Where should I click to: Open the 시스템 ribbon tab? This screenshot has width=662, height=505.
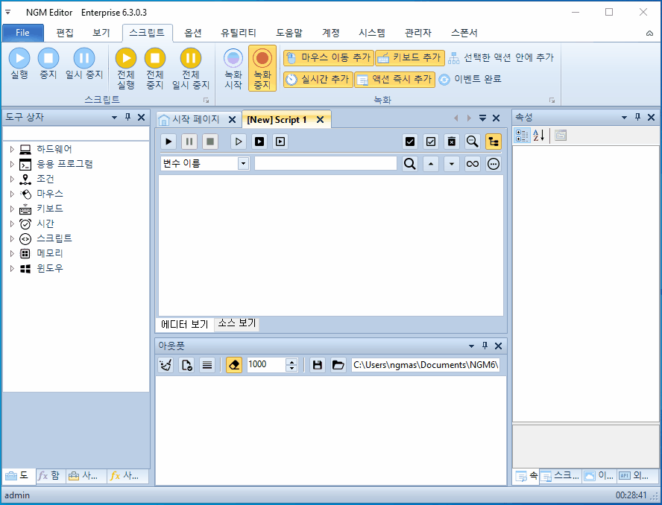372,33
